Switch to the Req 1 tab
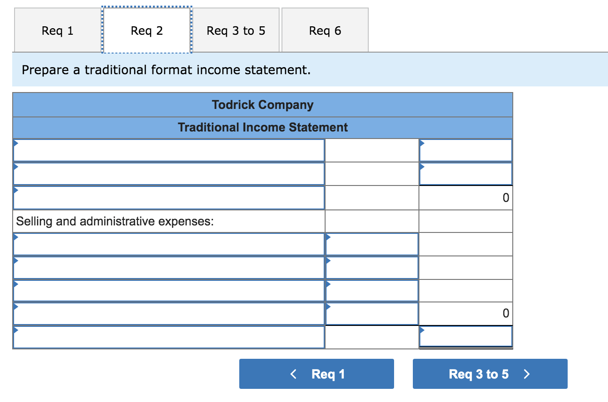The height and width of the screenshot is (402, 608). pyautogui.click(x=57, y=30)
